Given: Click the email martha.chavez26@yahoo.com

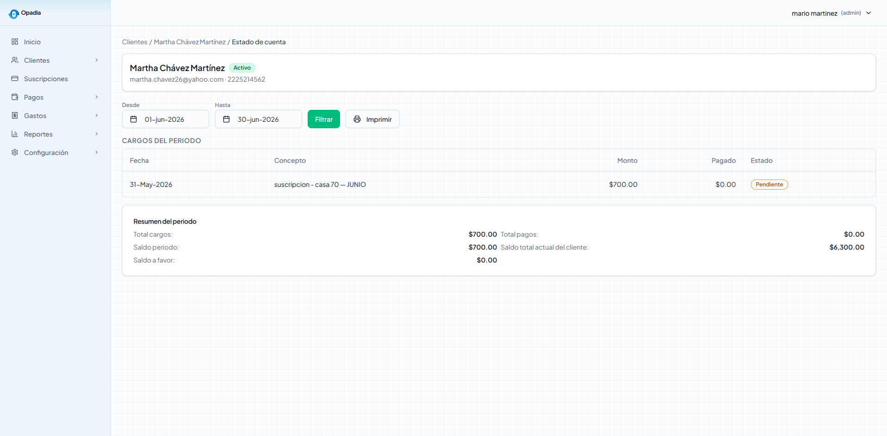Looking at the screenshot, I should pyautogui.click(x=176, y=79).
